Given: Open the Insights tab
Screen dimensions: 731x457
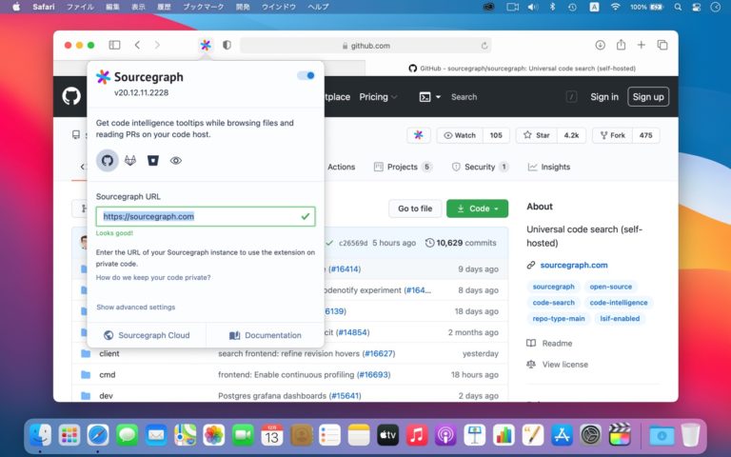Looking at the screenshot, I should coord(548,167).
